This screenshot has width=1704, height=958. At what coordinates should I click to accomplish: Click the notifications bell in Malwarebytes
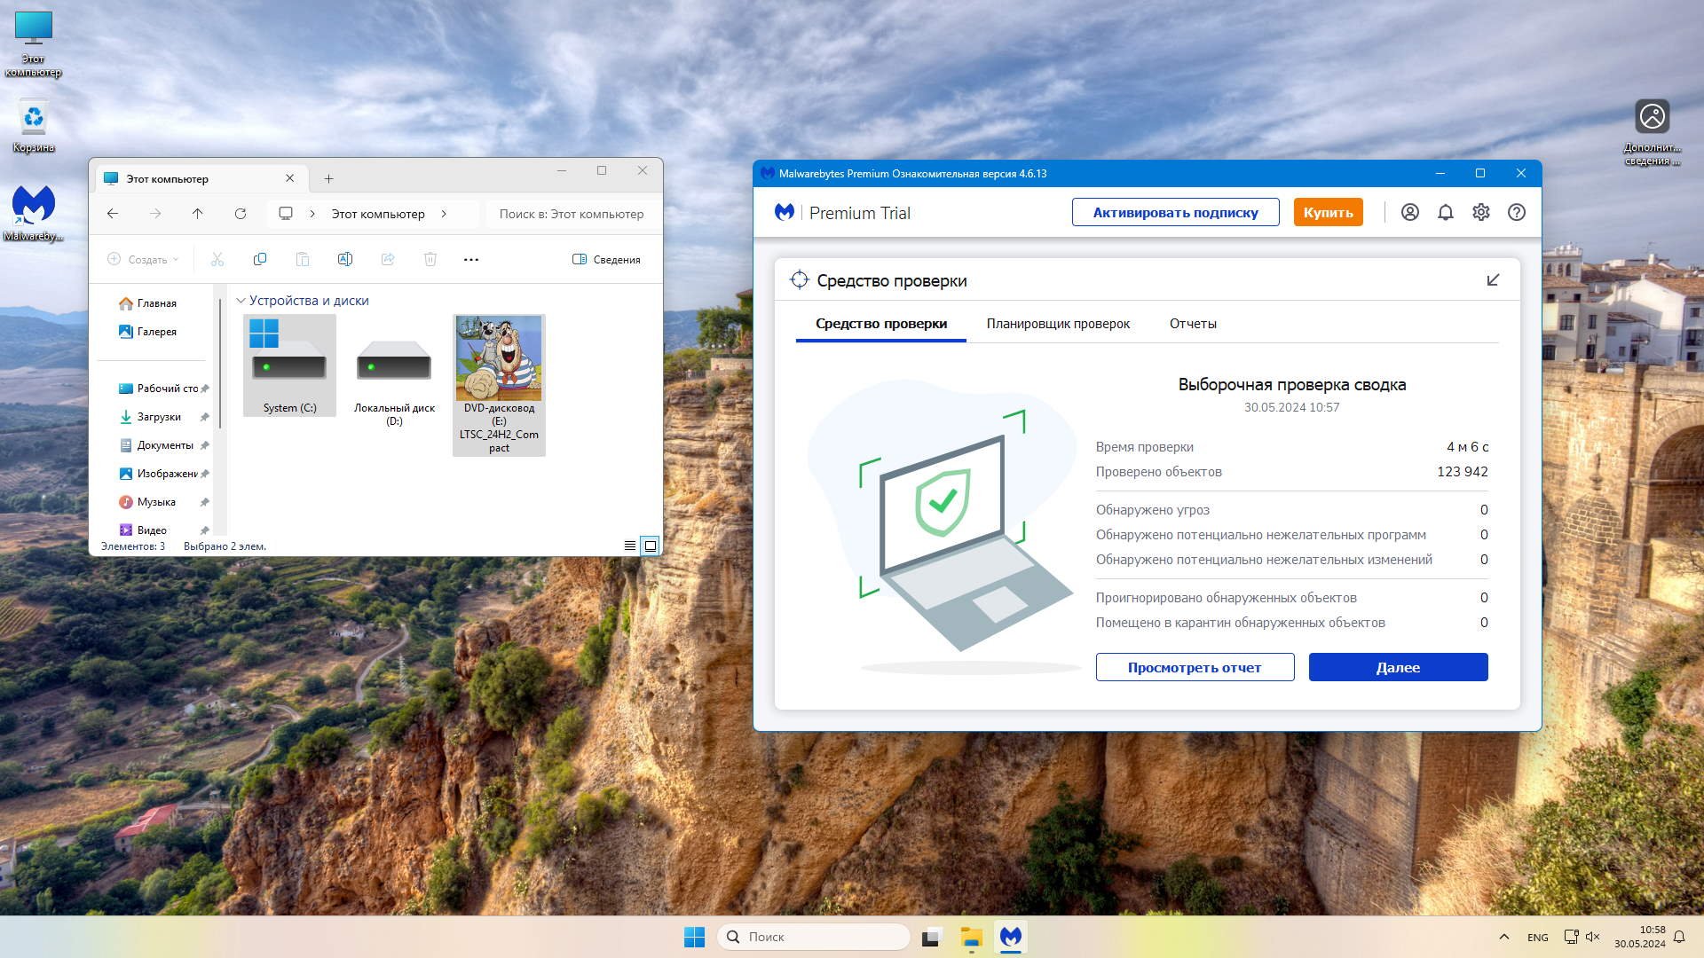1445,212
